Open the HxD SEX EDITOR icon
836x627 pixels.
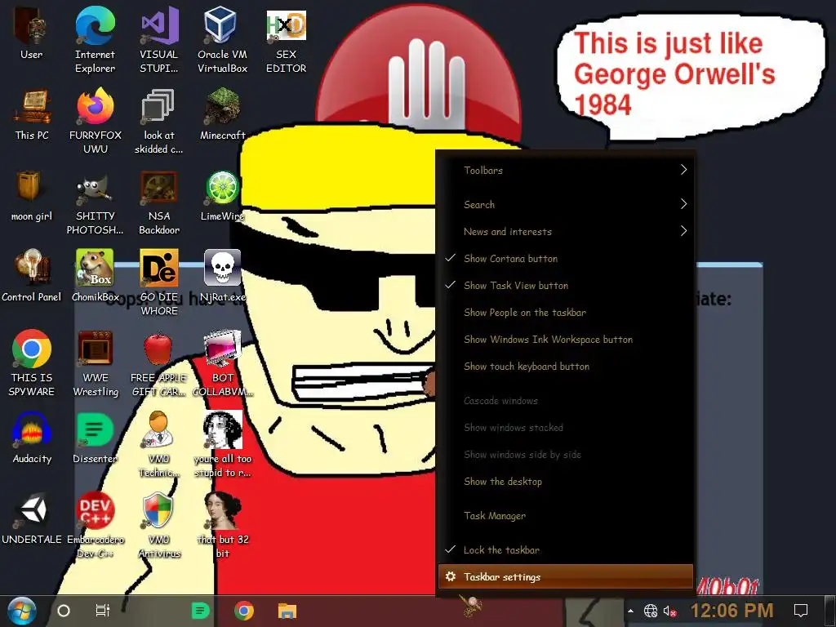pyautogui.click(x=287, y=41)
